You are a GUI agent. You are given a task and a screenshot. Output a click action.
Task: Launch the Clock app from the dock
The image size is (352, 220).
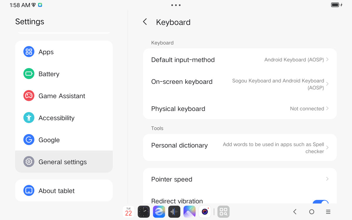(x=144, y=211)
